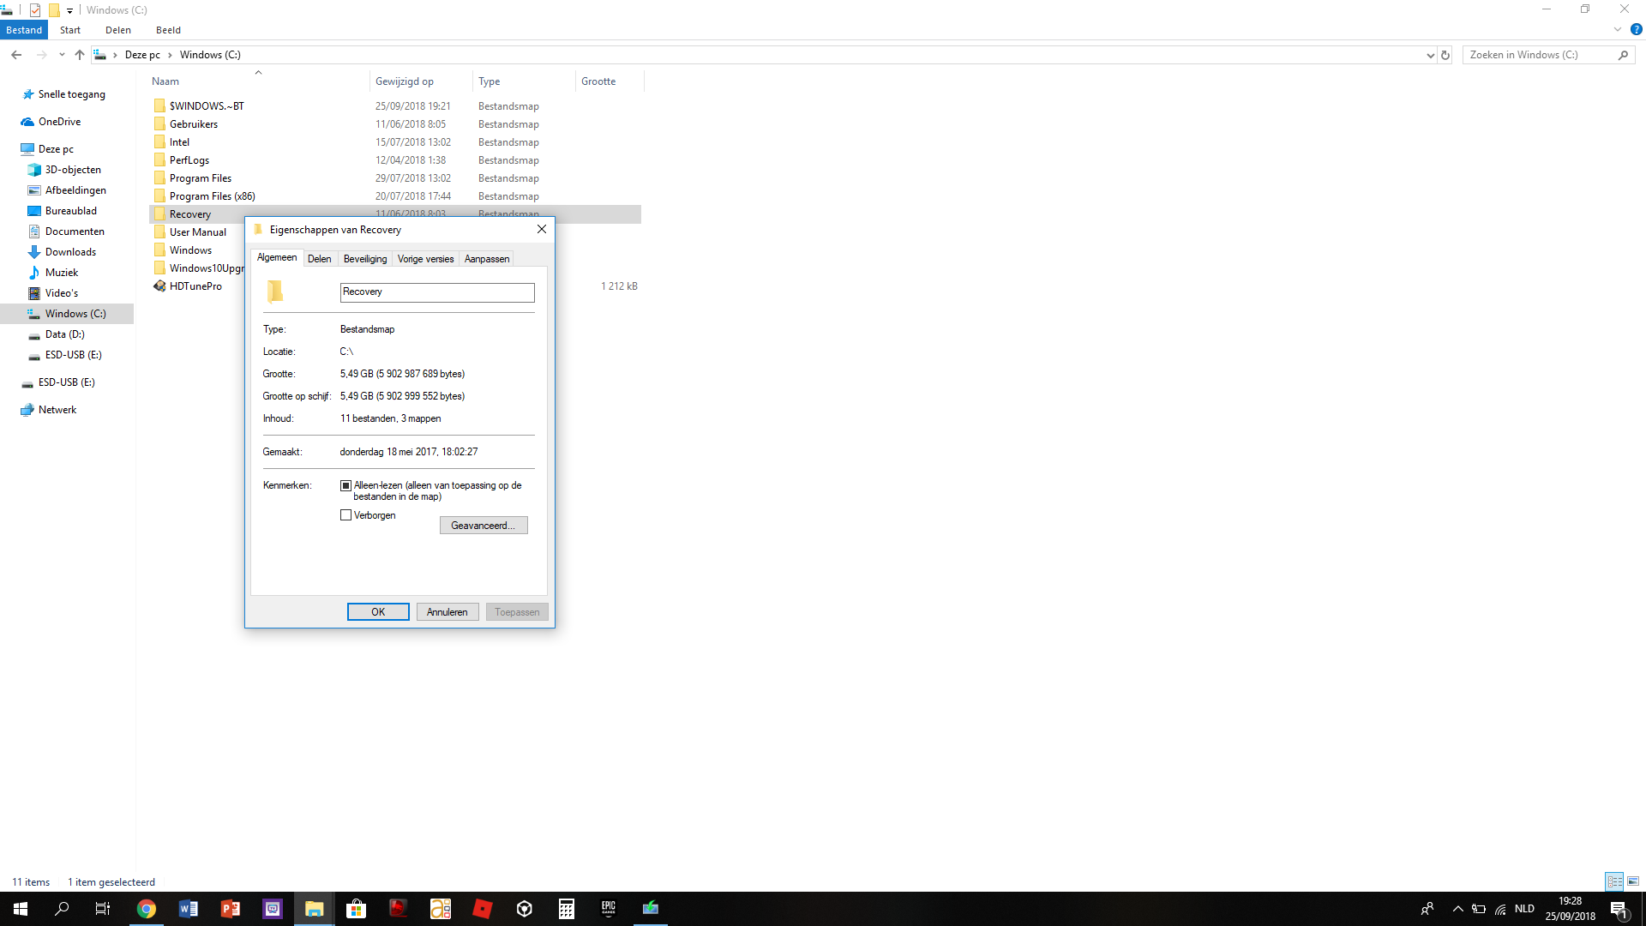Viewport: 1646px width, 926px height.
Task: Sort by the Gewijzigd op column
Action: pos(405,81)
